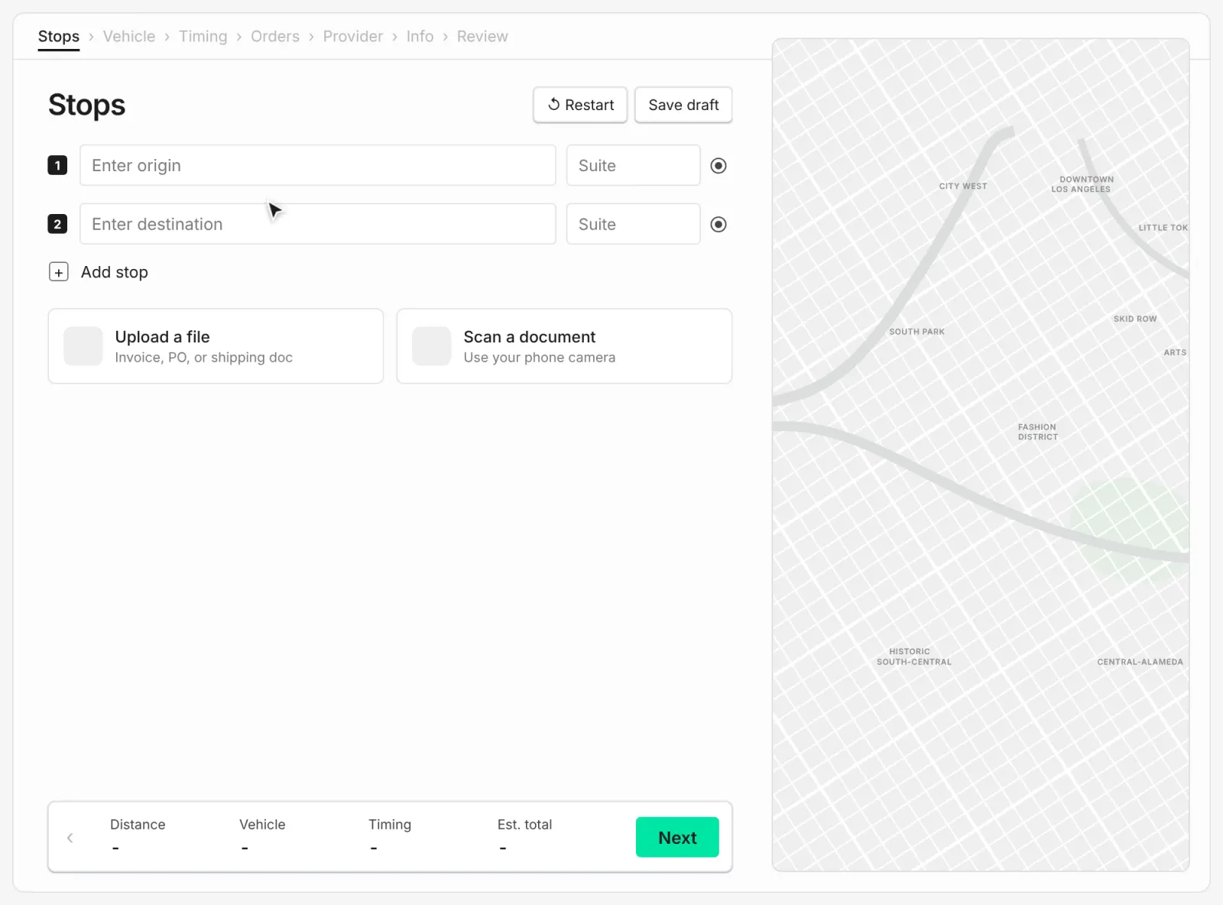Viewport: 1223px width, 905px height.
Task: Click City West label on the map
Action: point(963,186)
